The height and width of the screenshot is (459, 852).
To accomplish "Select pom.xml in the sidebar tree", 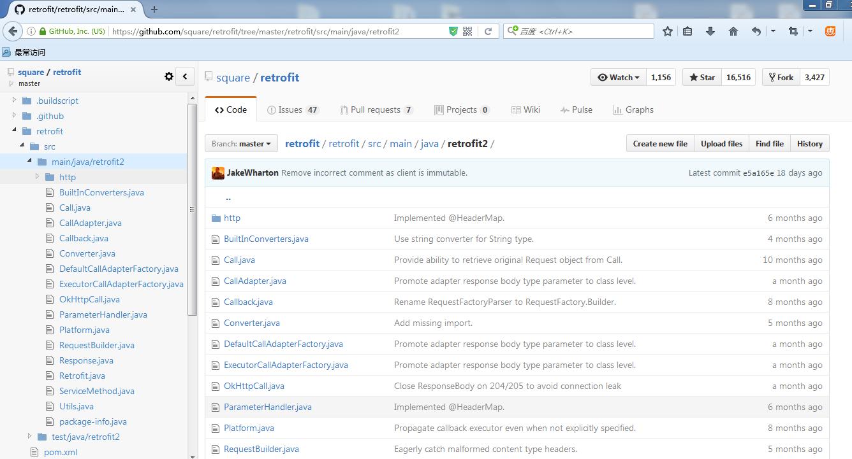I will click(x=61, y=452).
